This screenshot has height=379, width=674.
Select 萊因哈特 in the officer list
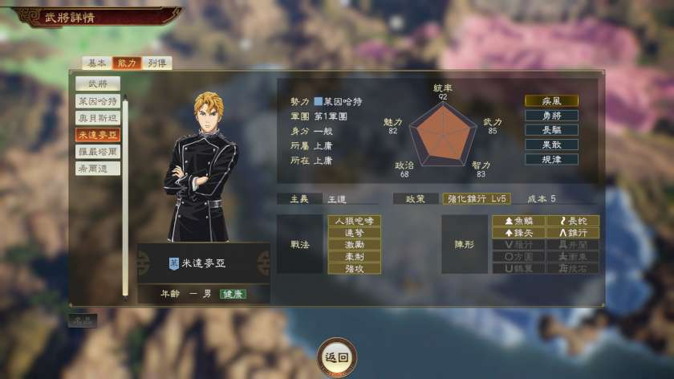coord(98,101)
